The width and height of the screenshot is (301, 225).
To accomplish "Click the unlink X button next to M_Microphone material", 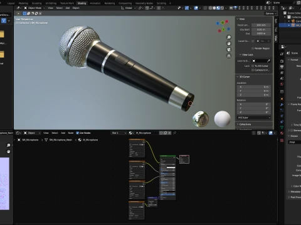I will [169, 132].
